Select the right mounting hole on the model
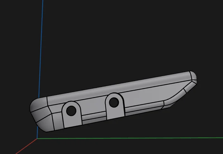 click(114, 102)
